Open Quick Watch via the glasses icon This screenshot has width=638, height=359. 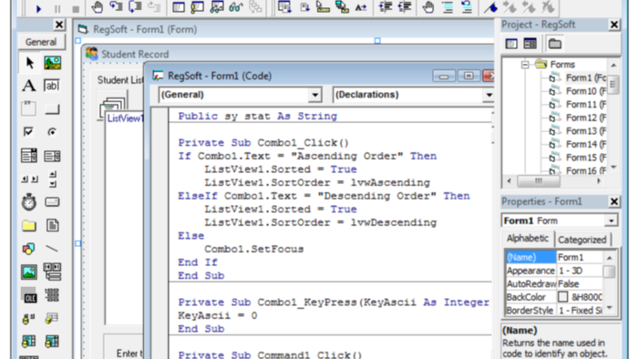[x=235, y=7]
